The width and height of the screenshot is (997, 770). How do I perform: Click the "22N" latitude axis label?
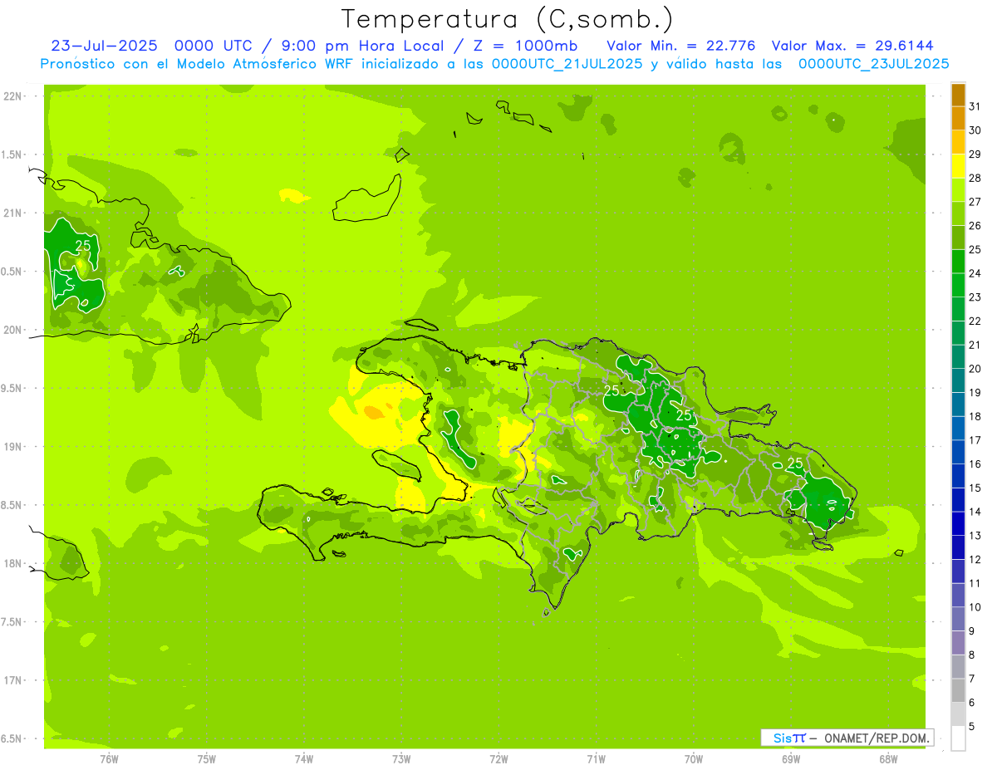pos(13,96)
